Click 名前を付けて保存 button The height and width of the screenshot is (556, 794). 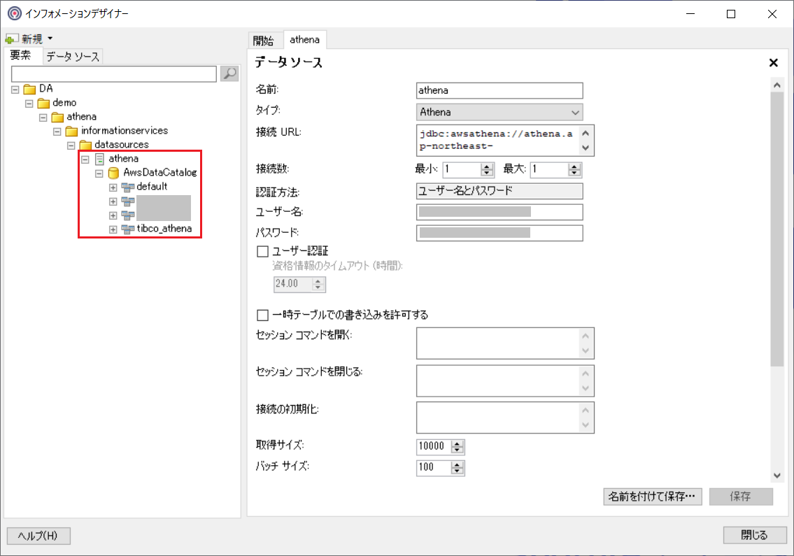click(x=652, y=497)
